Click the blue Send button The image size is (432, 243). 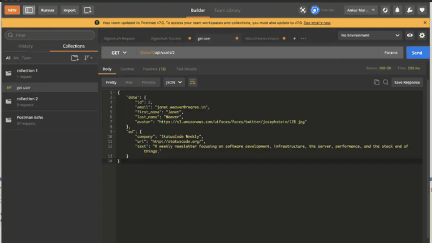[x=417, y=53]
